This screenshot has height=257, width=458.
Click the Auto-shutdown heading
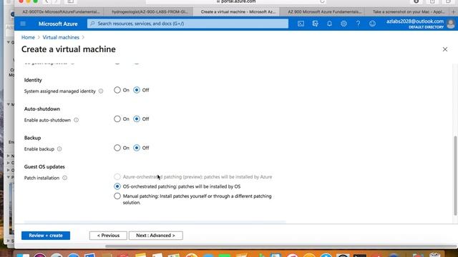[x=42, y=109]
